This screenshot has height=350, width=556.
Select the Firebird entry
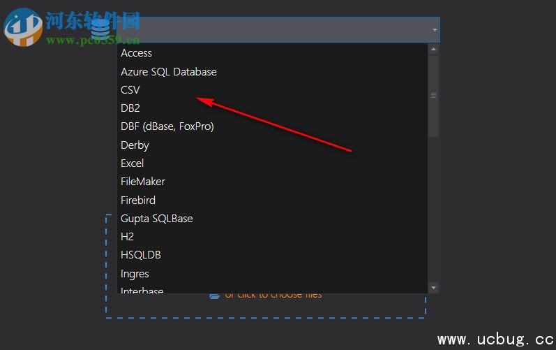(x=137, y=200)
